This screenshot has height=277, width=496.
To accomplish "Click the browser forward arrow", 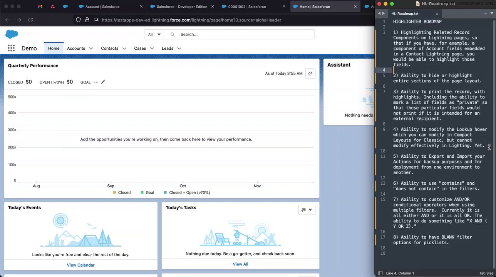I will point(19,20).
